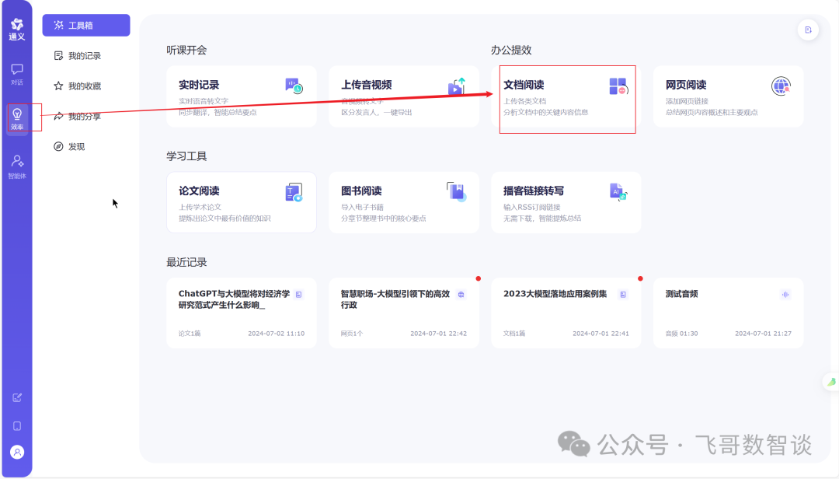Click the date 2024-07-02 11:10
This screenshot has width=839, height=479.
pyautogui.click(x=276, y=334)
